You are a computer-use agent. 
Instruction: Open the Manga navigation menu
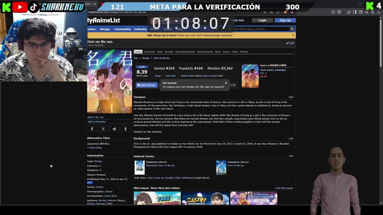coord(105,29)
